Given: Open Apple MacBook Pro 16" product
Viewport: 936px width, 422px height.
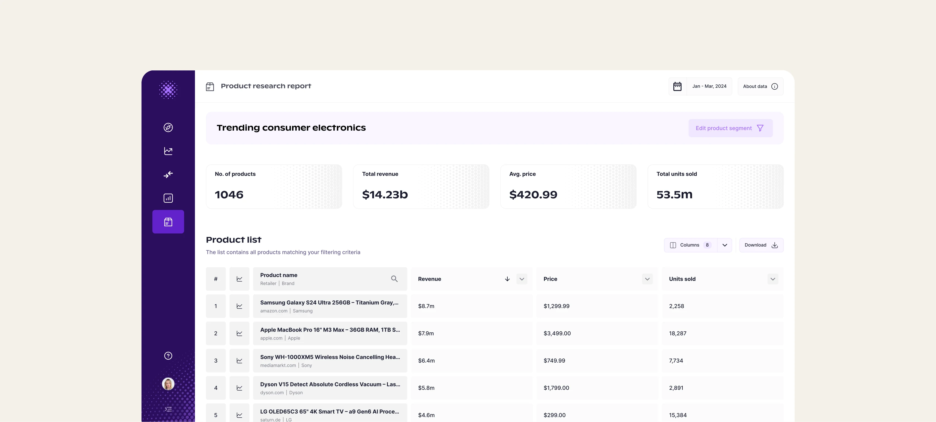Looking at the screenshot, I should (330, 333).
